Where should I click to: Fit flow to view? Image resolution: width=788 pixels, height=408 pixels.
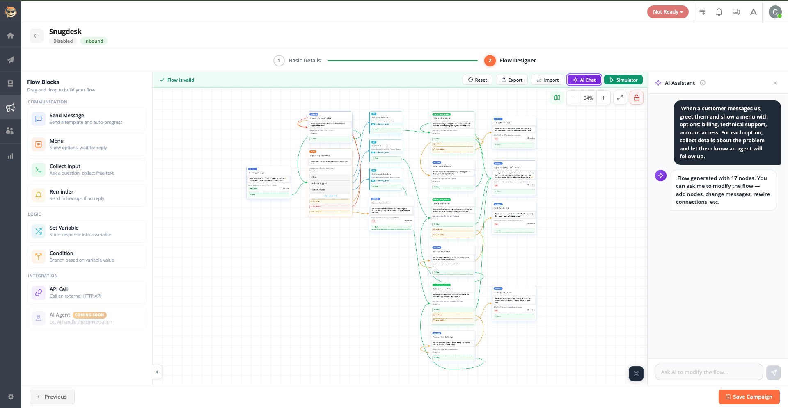tap(636, 374)
